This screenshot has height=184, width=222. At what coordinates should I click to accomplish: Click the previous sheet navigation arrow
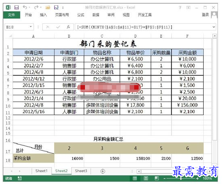(x=11, y=171)
